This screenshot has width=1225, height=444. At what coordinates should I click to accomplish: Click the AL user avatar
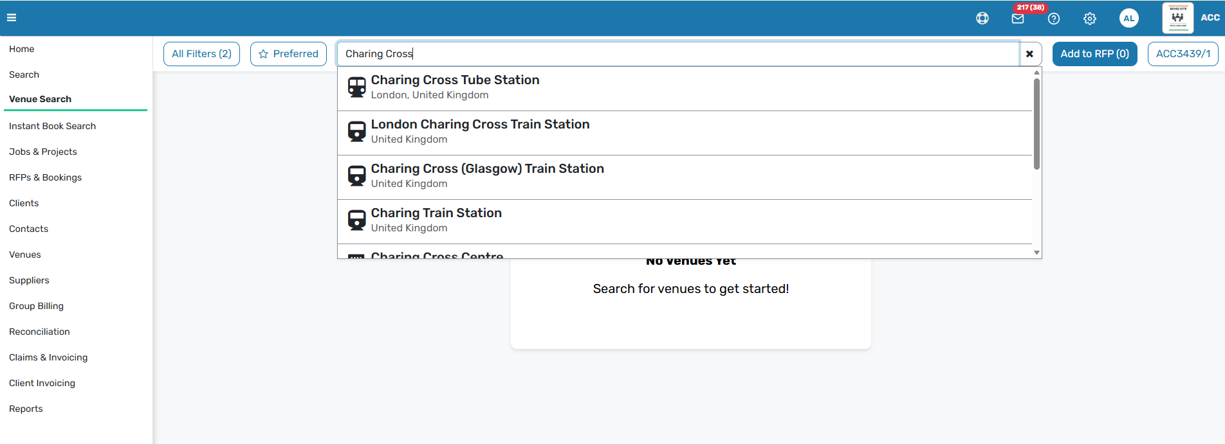tap(1128, 18)
